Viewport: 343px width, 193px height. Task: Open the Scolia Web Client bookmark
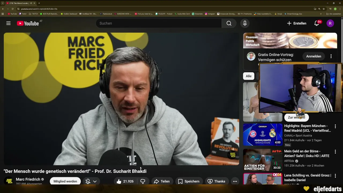click(x=182, y=14)
